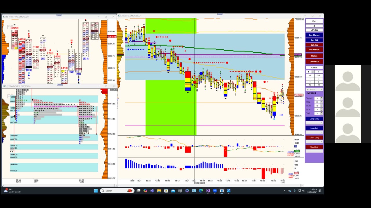Open Microsoft Store from the taskbar
Viewport: 371px width, 208px height.
coord(166,191)
